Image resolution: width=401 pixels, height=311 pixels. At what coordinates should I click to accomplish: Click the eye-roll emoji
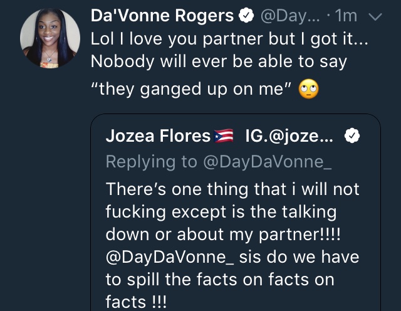(309, 89)
